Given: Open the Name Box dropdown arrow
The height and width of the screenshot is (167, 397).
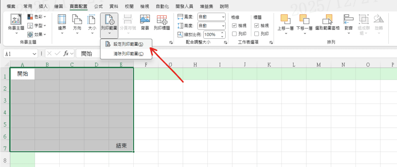Looking at the screenshot, I should (35, 53).
